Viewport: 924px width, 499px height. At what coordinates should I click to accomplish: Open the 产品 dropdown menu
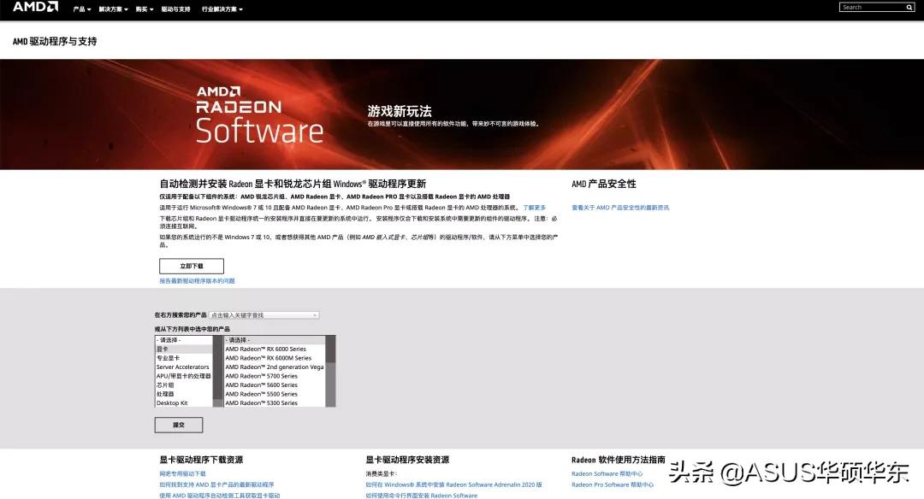pos(81,9)
